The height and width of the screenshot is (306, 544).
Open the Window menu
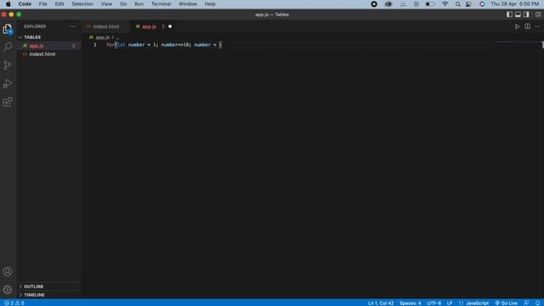(188, 3)
